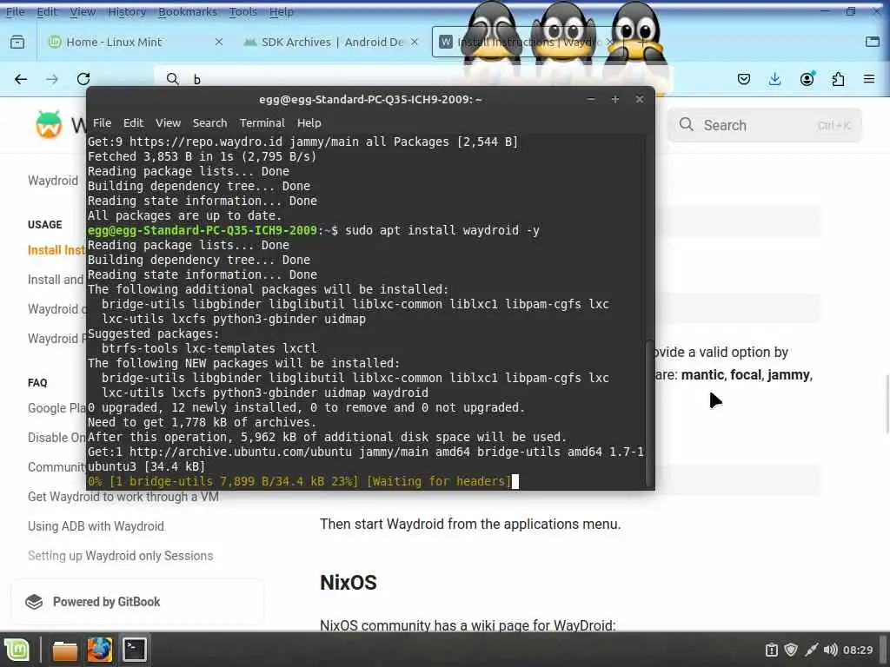Open the terminal Search menu

[x=209, y=123]
